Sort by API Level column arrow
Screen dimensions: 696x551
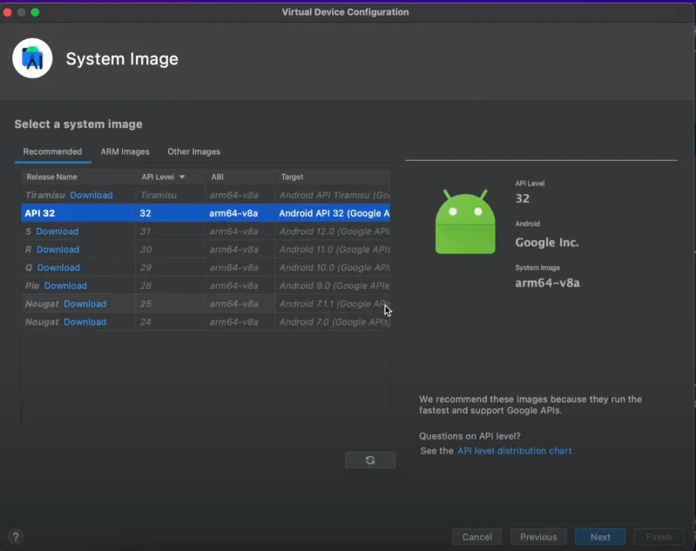[182, 177]
